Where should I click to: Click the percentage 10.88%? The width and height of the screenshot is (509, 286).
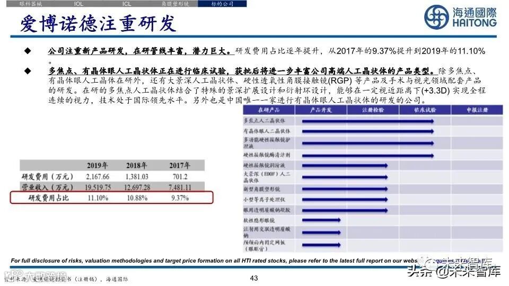(x=137, y=198)
